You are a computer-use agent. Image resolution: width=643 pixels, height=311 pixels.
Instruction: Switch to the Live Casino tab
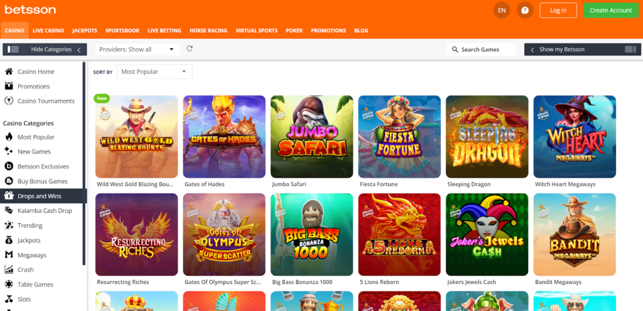[48, 30]
